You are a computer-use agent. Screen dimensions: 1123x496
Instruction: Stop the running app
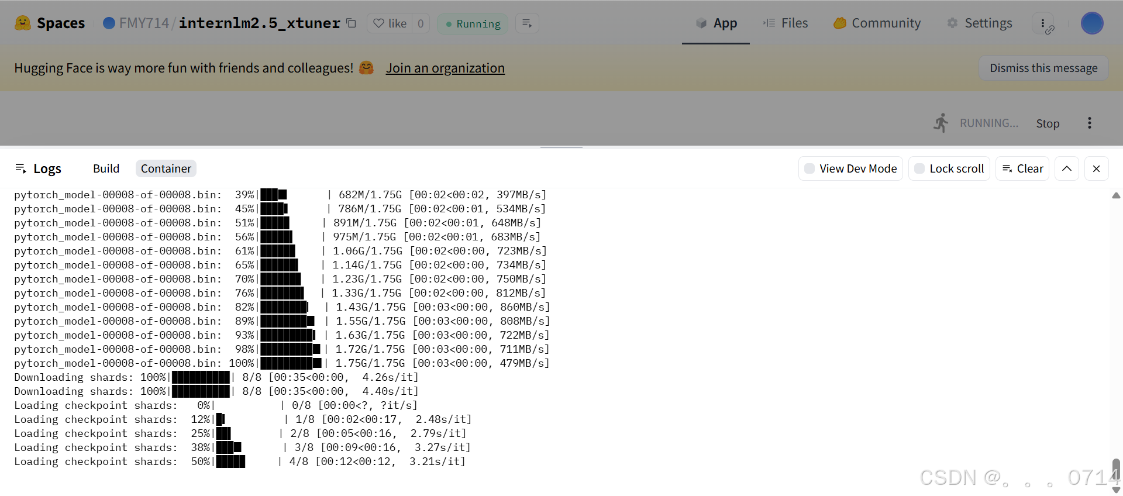point(1048,123)
